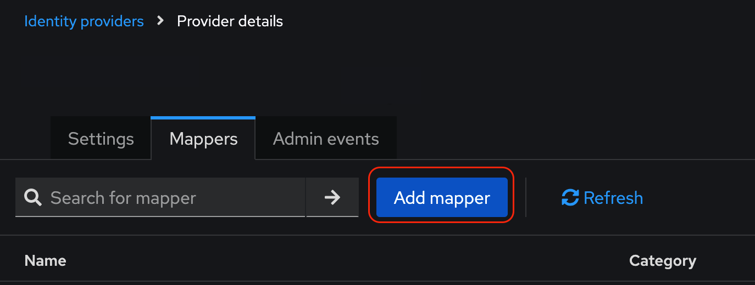
Task: Open the Settings tab
Action: pos(101,139)
